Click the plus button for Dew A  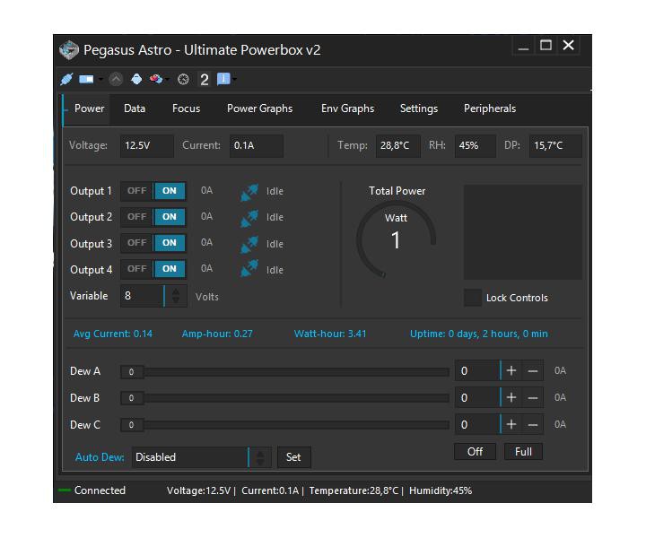point(511,371)
